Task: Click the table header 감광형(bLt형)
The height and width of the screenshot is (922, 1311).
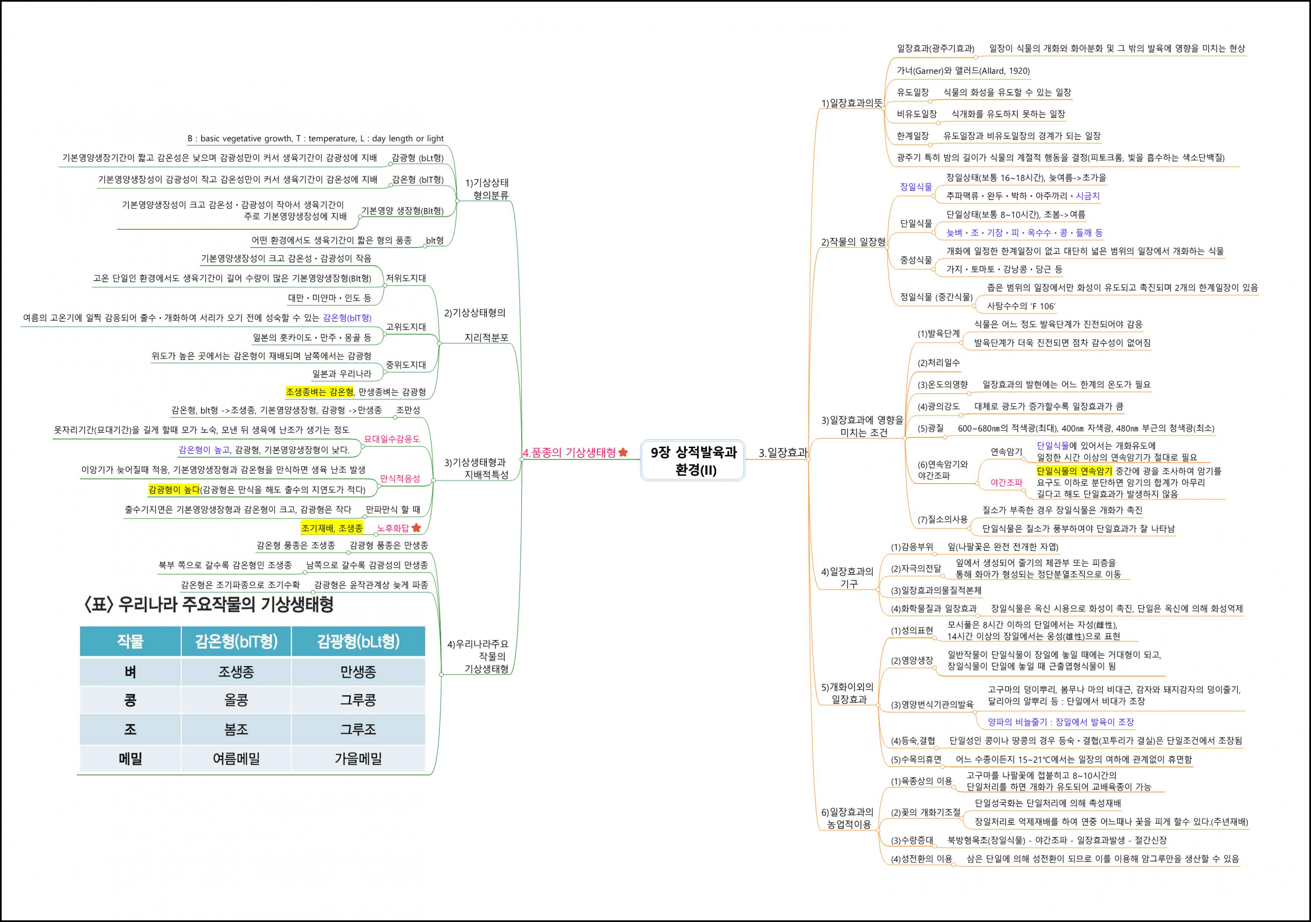Action: 358,641
